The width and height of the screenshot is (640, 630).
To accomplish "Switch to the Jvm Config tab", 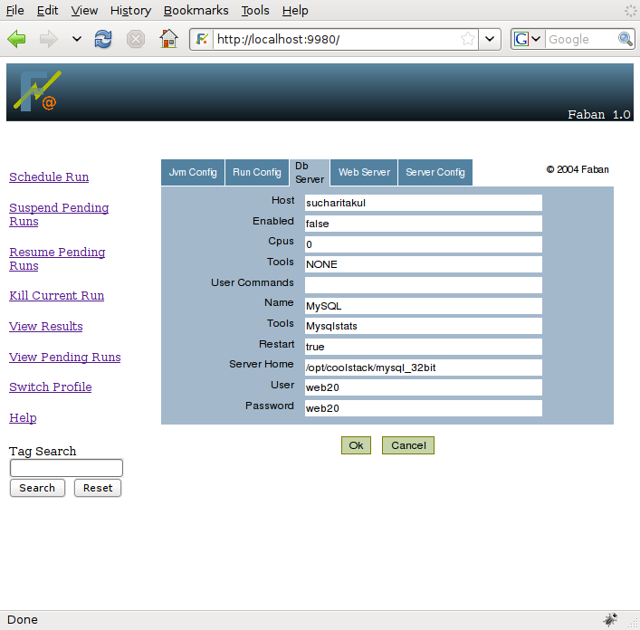I will 193,172.
